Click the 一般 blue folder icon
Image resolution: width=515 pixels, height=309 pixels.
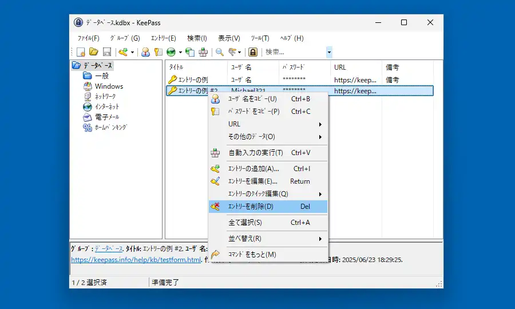coord(88,76)
